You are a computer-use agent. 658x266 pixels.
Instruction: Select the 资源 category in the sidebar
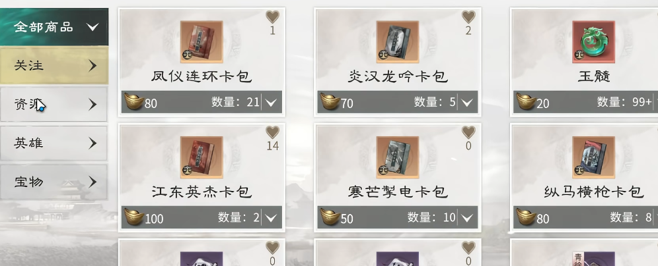point(54,104)
